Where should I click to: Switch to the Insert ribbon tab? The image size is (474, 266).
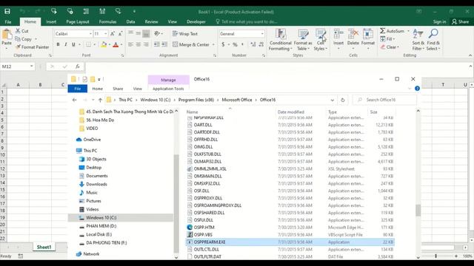(x=51, y=21)
